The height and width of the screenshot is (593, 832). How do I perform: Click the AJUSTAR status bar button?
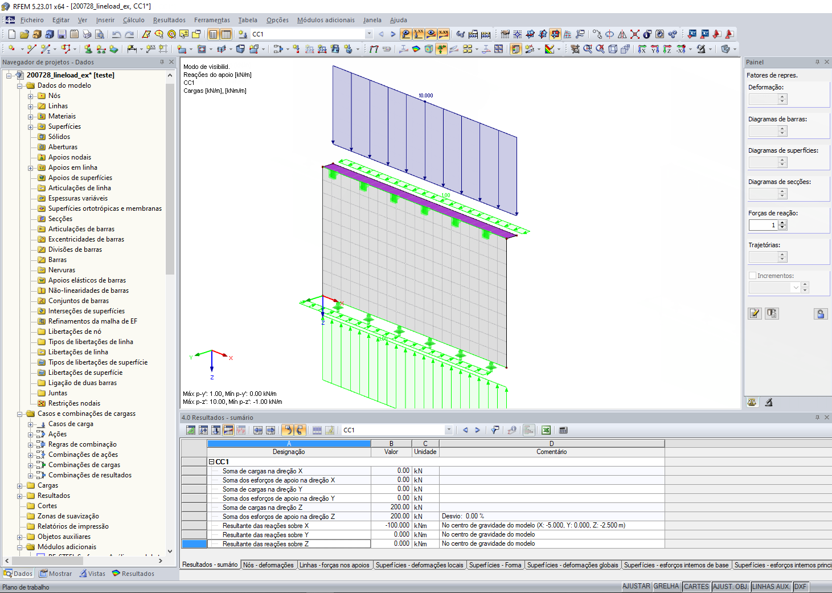pos(636,586)
